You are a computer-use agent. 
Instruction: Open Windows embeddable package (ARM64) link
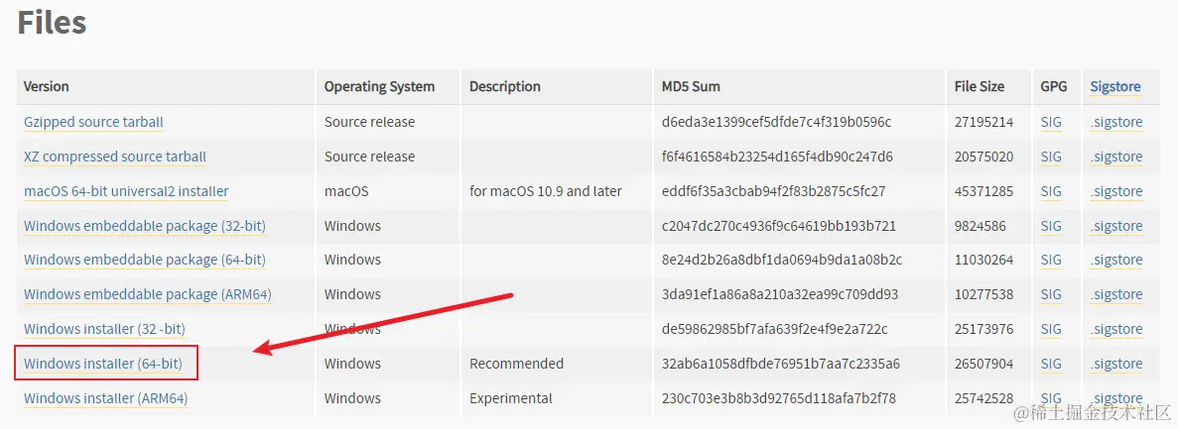coord(147,294)
